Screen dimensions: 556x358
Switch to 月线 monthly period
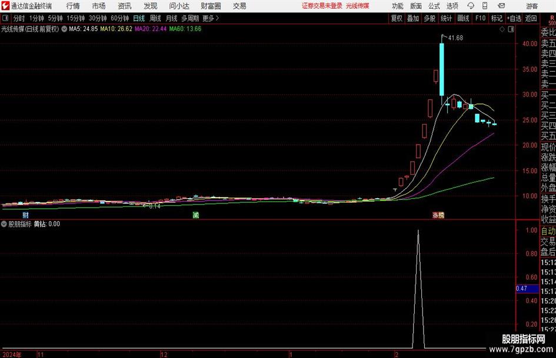[x=172, y=18]
